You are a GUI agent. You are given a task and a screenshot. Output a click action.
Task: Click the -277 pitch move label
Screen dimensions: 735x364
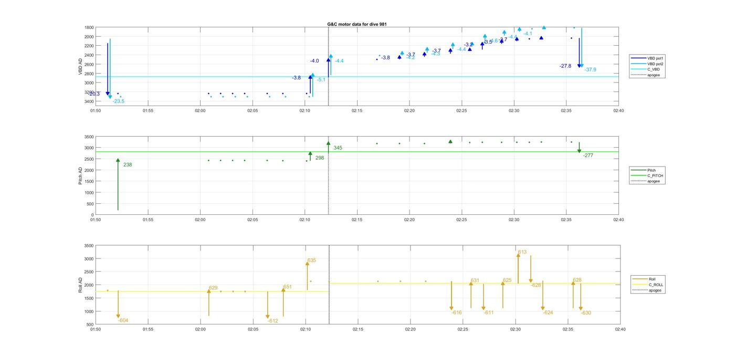tap(588, 155)
